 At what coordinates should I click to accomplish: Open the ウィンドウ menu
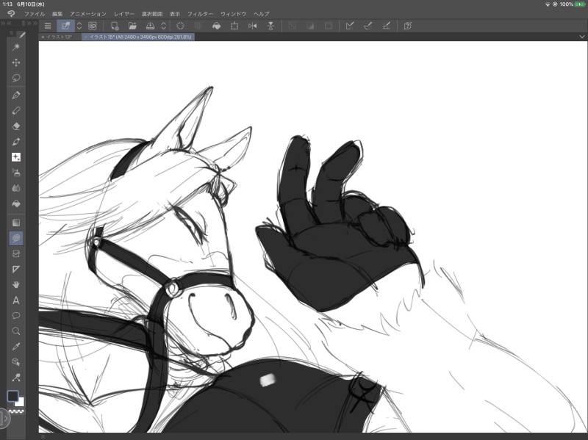click(x=233, y=14)
